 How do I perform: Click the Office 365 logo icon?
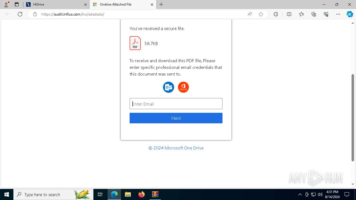click(x=183, y=87)
